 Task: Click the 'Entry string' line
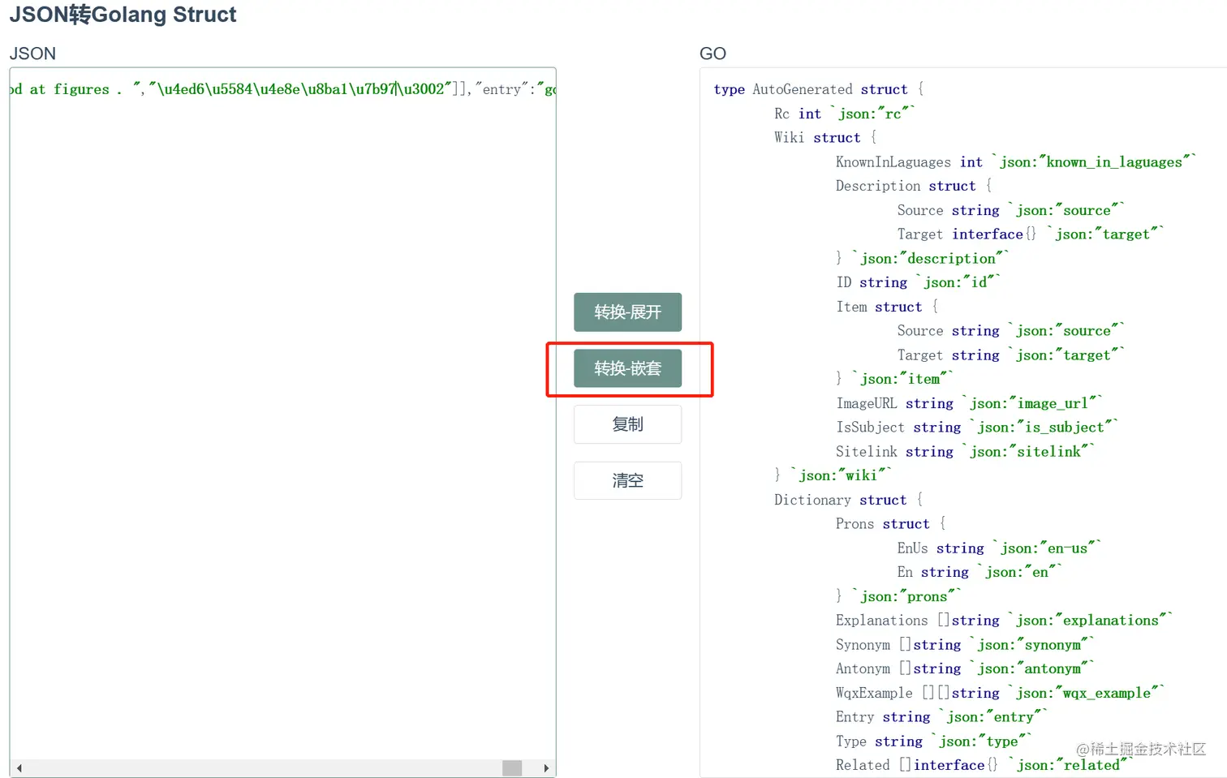pyautogui.click(x=942, y=717)
